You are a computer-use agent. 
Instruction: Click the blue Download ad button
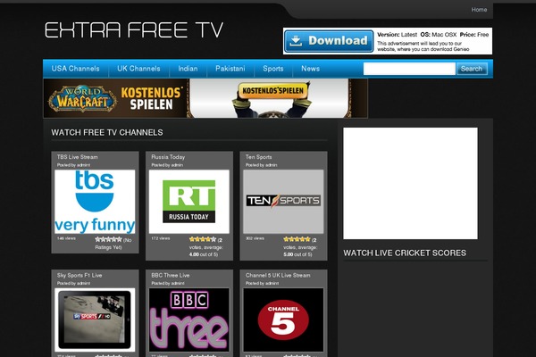pos(329,41)
